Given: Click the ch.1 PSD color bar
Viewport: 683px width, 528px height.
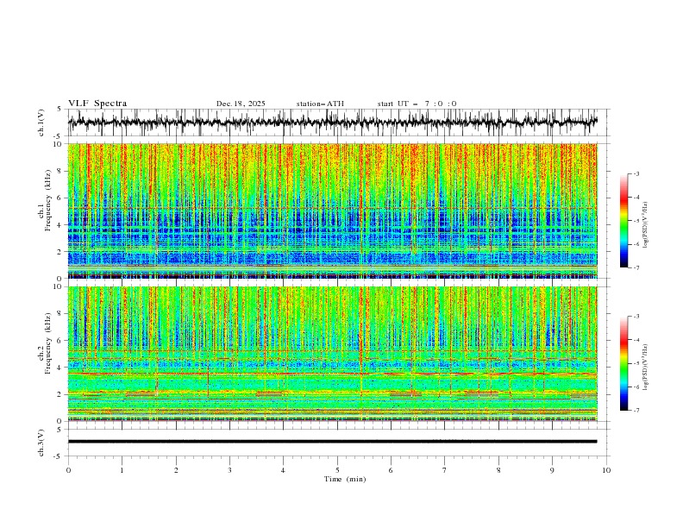Looking at the screenshot, I should click(x=623, y=221).
